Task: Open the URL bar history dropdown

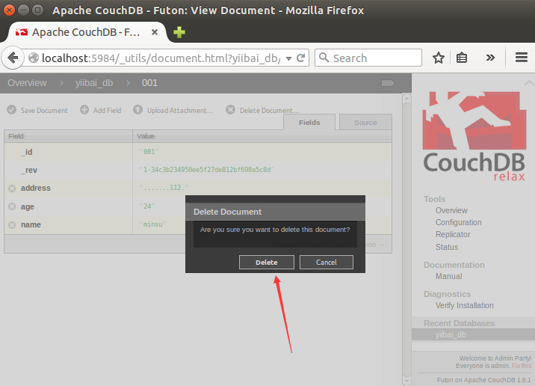Action: click(288, 58)
